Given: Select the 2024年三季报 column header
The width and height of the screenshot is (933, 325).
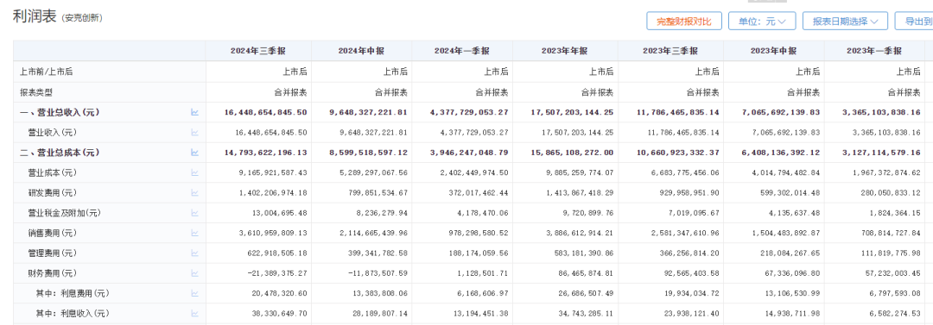Looking at the screenshot, I should click(x=258, y=51).
